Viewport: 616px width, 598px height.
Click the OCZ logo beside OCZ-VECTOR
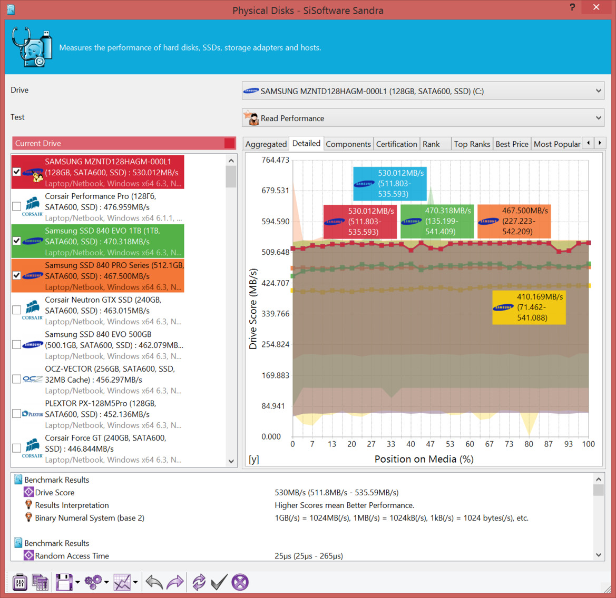[33, 379]
